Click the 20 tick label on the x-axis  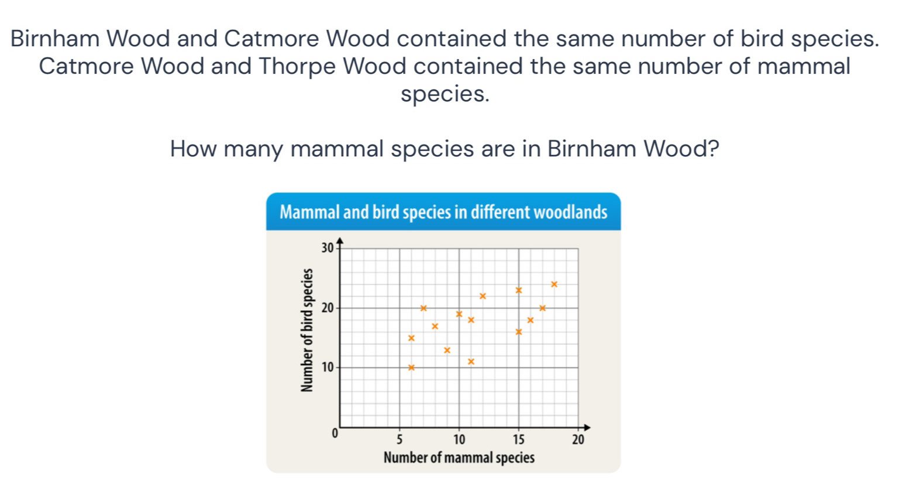(577, 440)
